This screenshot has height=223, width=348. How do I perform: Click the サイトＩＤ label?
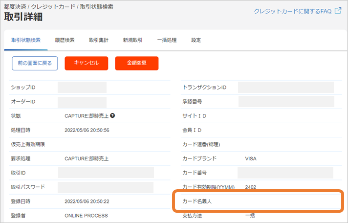click(x=195, y=116)
